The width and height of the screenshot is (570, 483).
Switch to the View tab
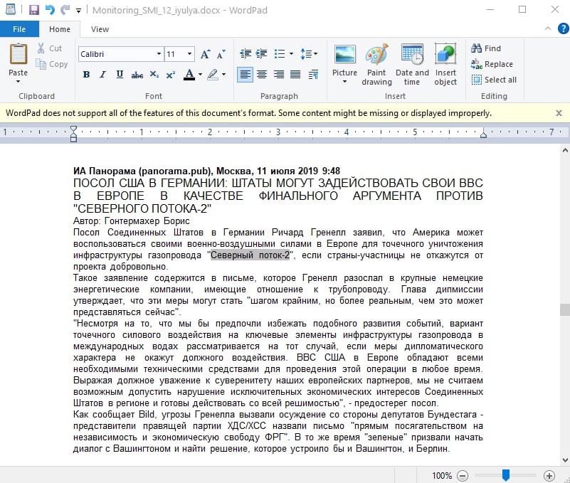(100, 29)
